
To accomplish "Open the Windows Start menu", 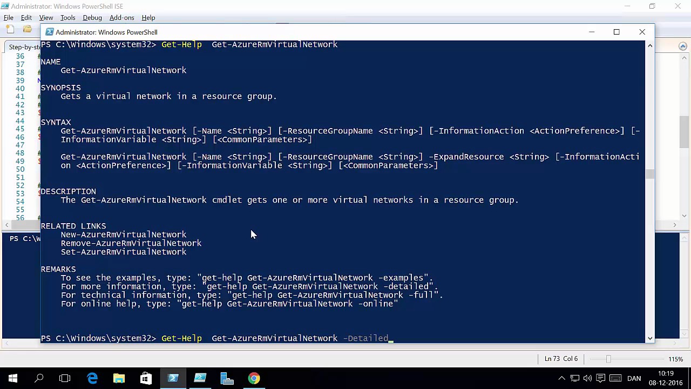I will (13, 378).
